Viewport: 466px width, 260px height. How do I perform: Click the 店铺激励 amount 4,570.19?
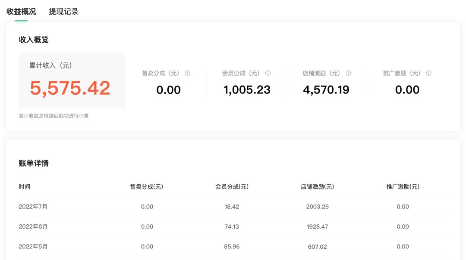pos(326,90)
